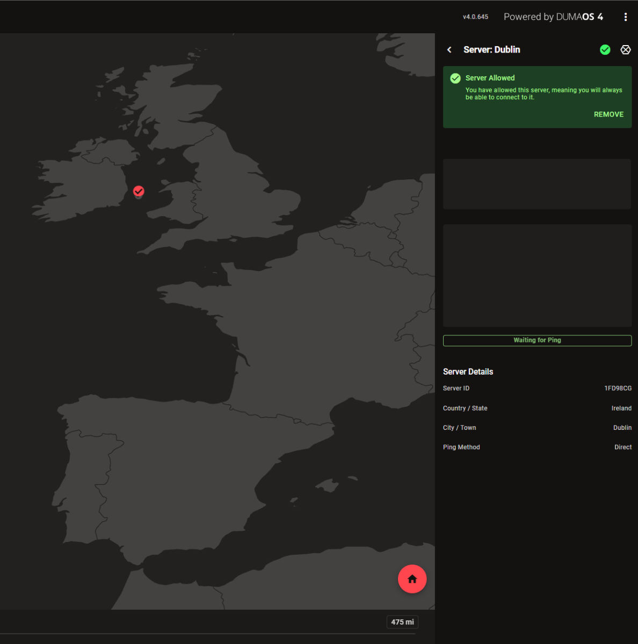Click the Server Details heading
638x644 pixels.
[x=468, y=372]
